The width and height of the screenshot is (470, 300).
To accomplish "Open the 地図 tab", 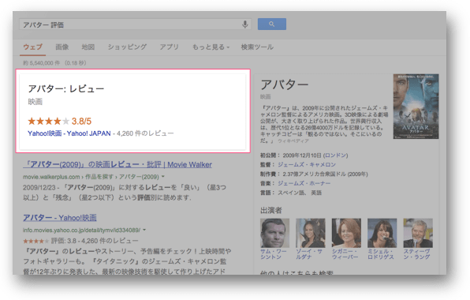I will pyautogui.click(x=88, y=47).
